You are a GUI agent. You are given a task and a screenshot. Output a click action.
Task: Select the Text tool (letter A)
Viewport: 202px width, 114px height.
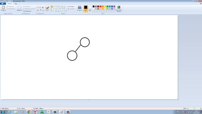43,7
